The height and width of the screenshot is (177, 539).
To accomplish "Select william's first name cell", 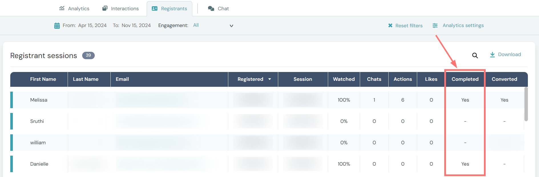I will click(38, 143).
